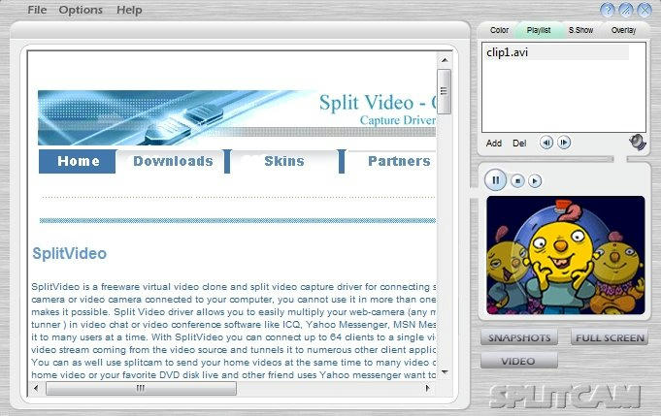This screenshot has width=661, height=416.
Task: Skip to next clip in playlist
Action: pyautogui.click(x=564, y=143)
